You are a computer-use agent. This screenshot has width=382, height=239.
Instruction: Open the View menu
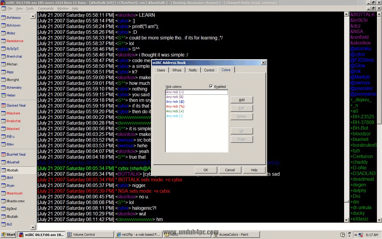[x=19, y=8]
